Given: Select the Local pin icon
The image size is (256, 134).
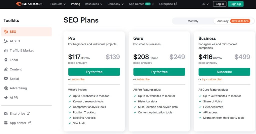Looking at the screenshot, I should point(6,60).
